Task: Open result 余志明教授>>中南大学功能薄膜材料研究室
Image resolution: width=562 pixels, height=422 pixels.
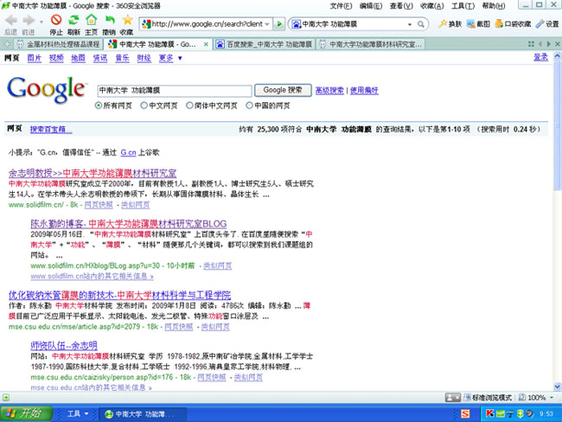Action: click(93, 174)
